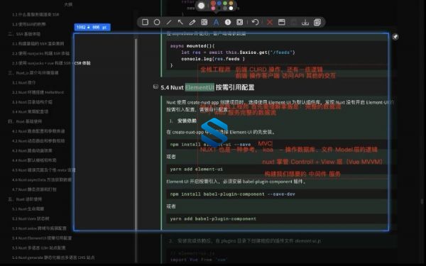426x266 pixels.
Task: Select the ellipse annotation tool
Action: [157, 22]
